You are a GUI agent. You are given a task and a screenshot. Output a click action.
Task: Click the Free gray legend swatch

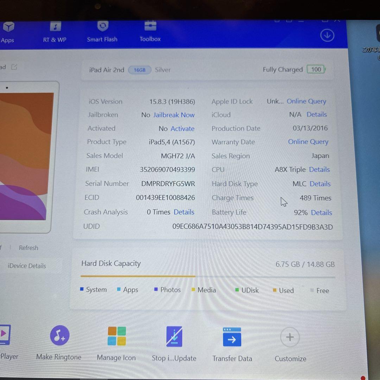pyautogui.click(x=312, y=290)
